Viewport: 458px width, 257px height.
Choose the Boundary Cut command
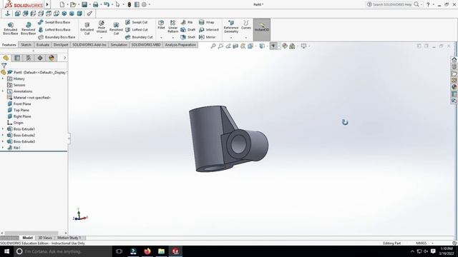(139, 37)
